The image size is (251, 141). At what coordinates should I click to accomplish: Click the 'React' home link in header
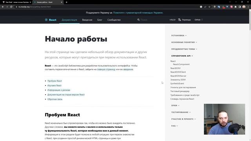coord(51,20)
